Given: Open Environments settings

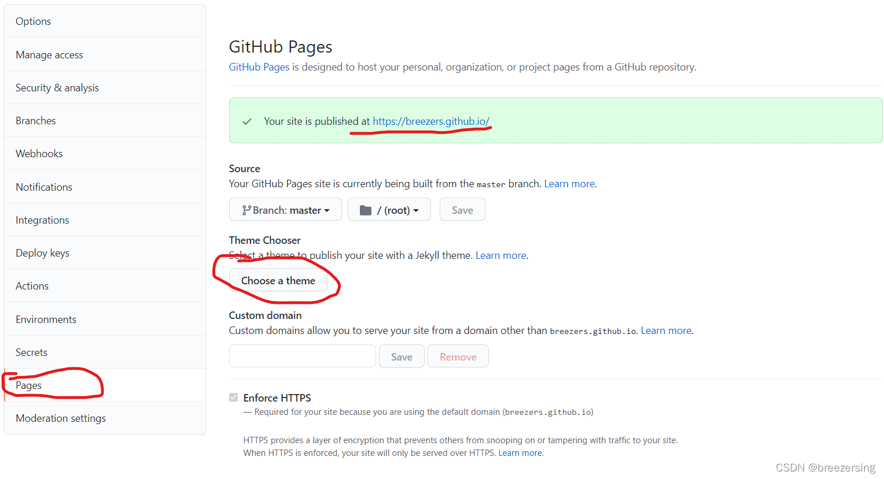Looking at the screenshot, I should [105, 320].
